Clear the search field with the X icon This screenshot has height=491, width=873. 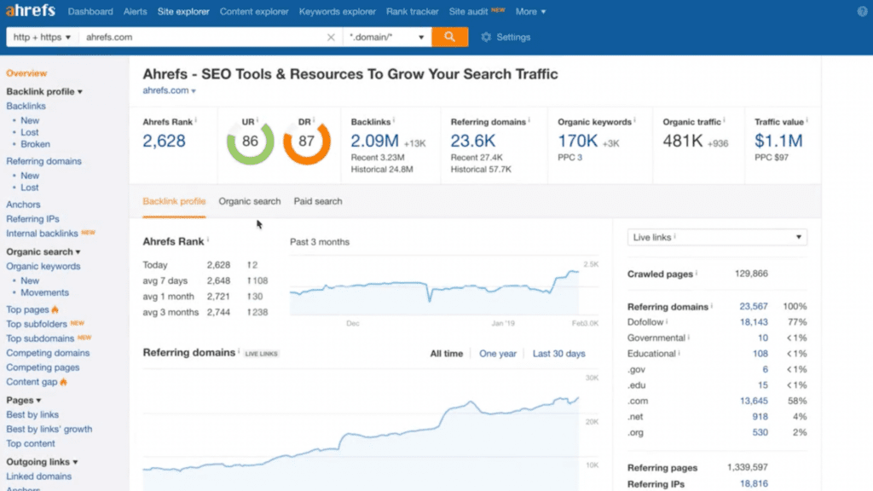coord(331,38)
